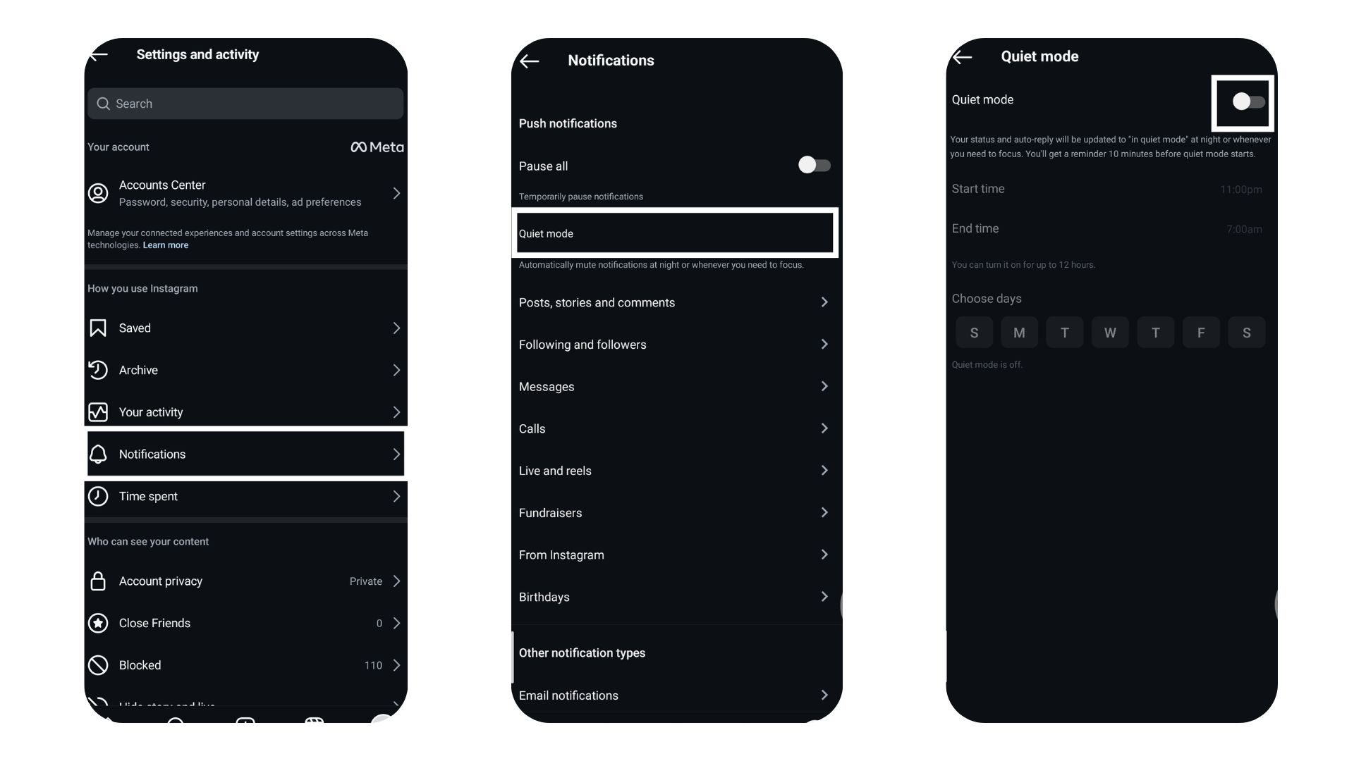Tap the Your activity icon
The height and width of the screenshot is (761, 1354).
[97, 412]
